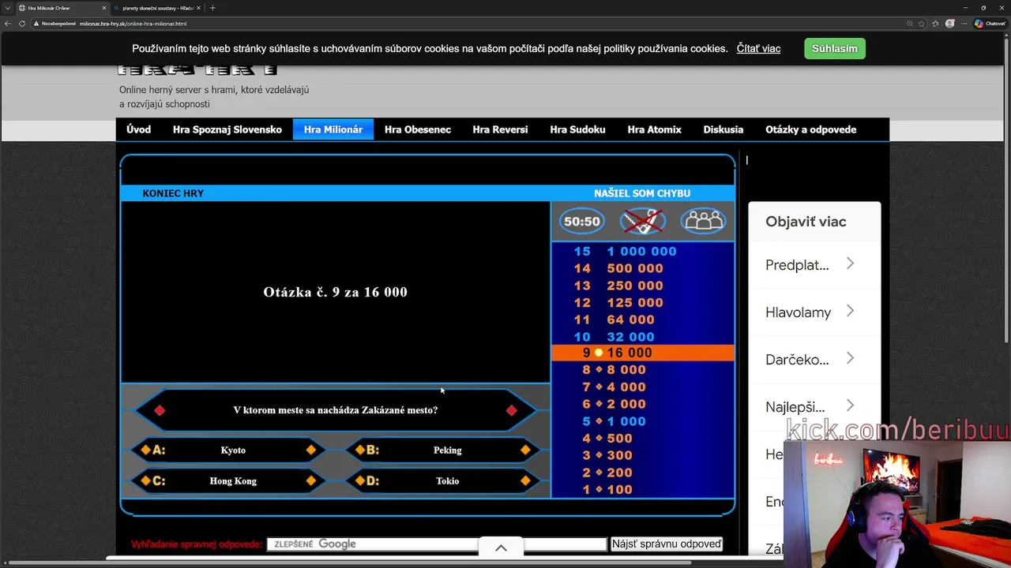Choose answer B: Peking
Viewport: 1011px width, 568px height.
tap(443, 450)
